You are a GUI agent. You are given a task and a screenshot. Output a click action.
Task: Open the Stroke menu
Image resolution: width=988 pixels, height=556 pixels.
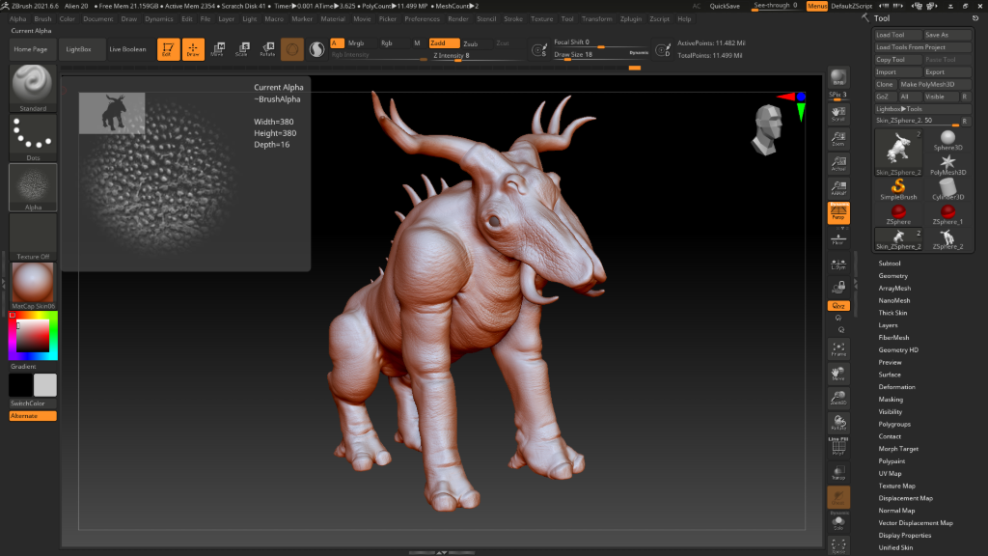513,19
